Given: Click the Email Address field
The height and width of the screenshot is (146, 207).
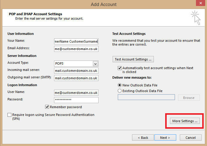Looking at the screenshot, I should coord(76,49).
